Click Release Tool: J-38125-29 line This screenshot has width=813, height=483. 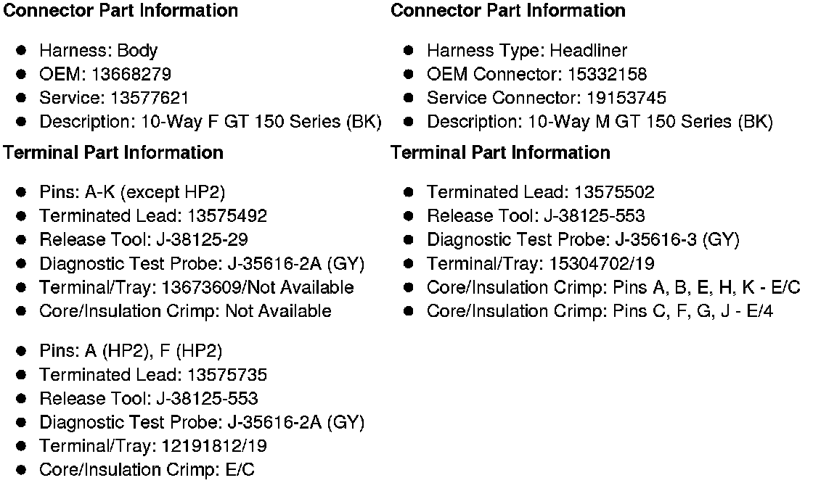(x=144, y=240)
